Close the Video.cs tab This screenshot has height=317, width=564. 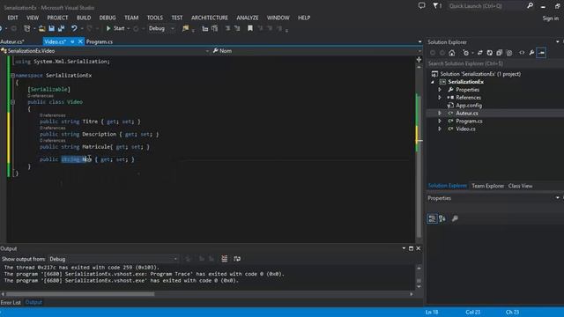(80, 41)
